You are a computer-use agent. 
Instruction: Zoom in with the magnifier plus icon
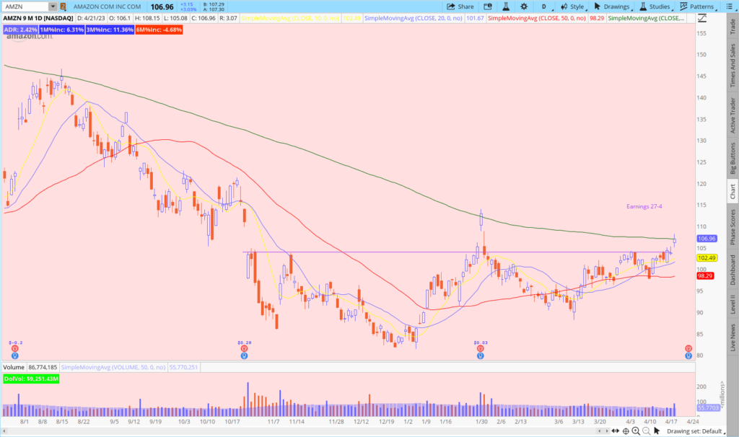click(636, 431)
